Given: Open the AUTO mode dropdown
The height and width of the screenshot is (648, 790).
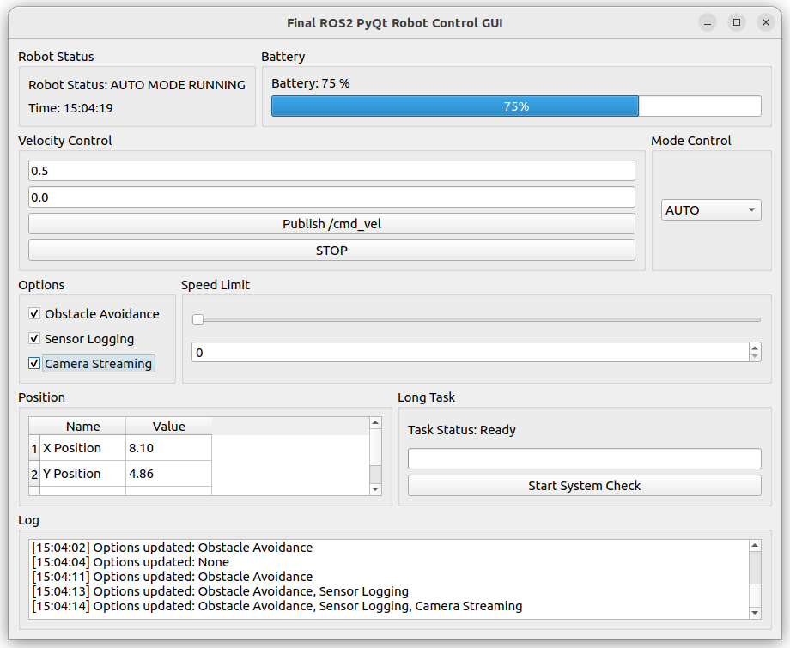Looking at the screenshot, I should (x=711, y=210).
